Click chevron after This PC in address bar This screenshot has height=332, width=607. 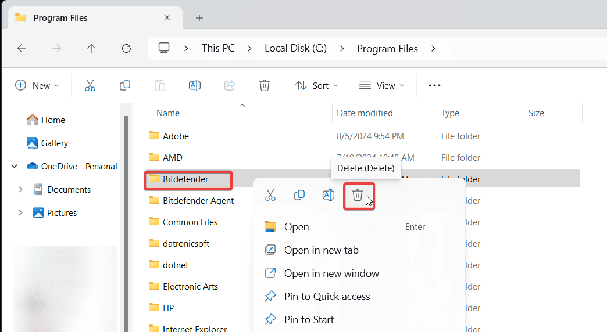tap(249, 48)
